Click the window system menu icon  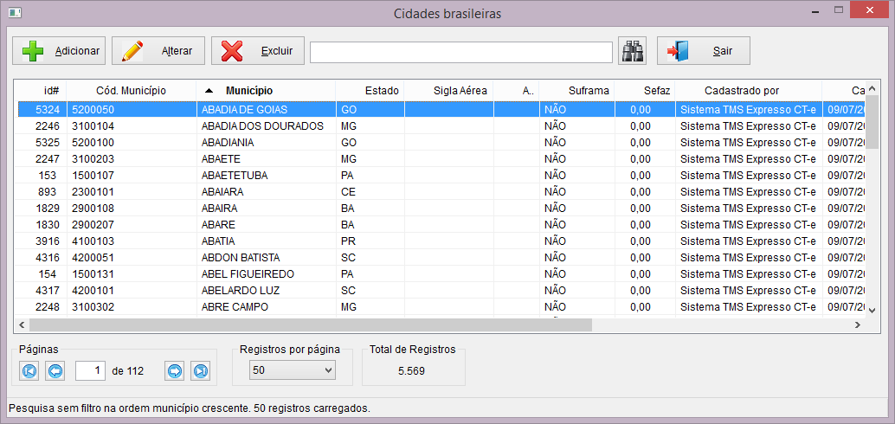[x=16, y=11]
